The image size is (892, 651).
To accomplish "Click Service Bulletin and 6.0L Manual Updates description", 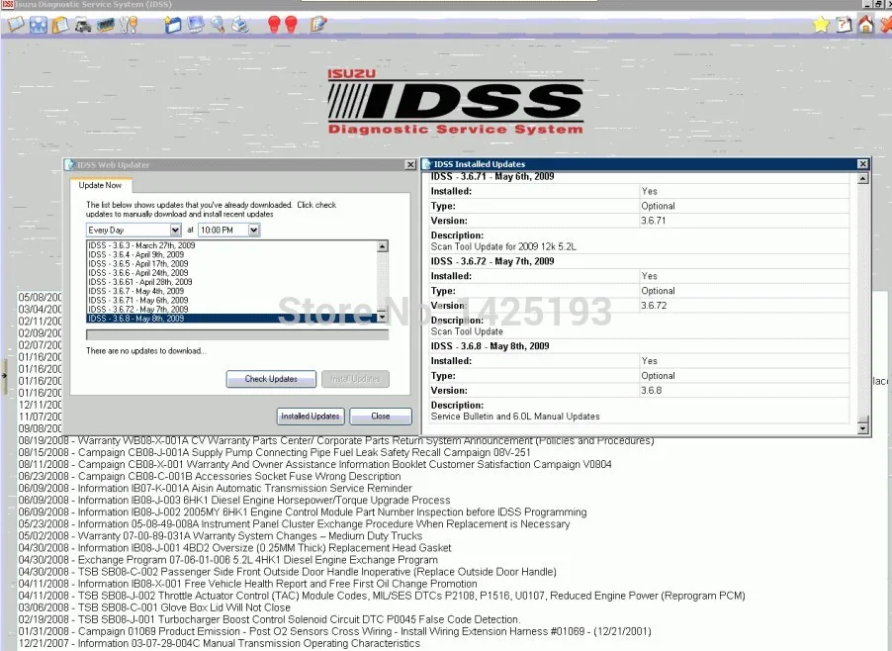I will [x=515, y=417].
